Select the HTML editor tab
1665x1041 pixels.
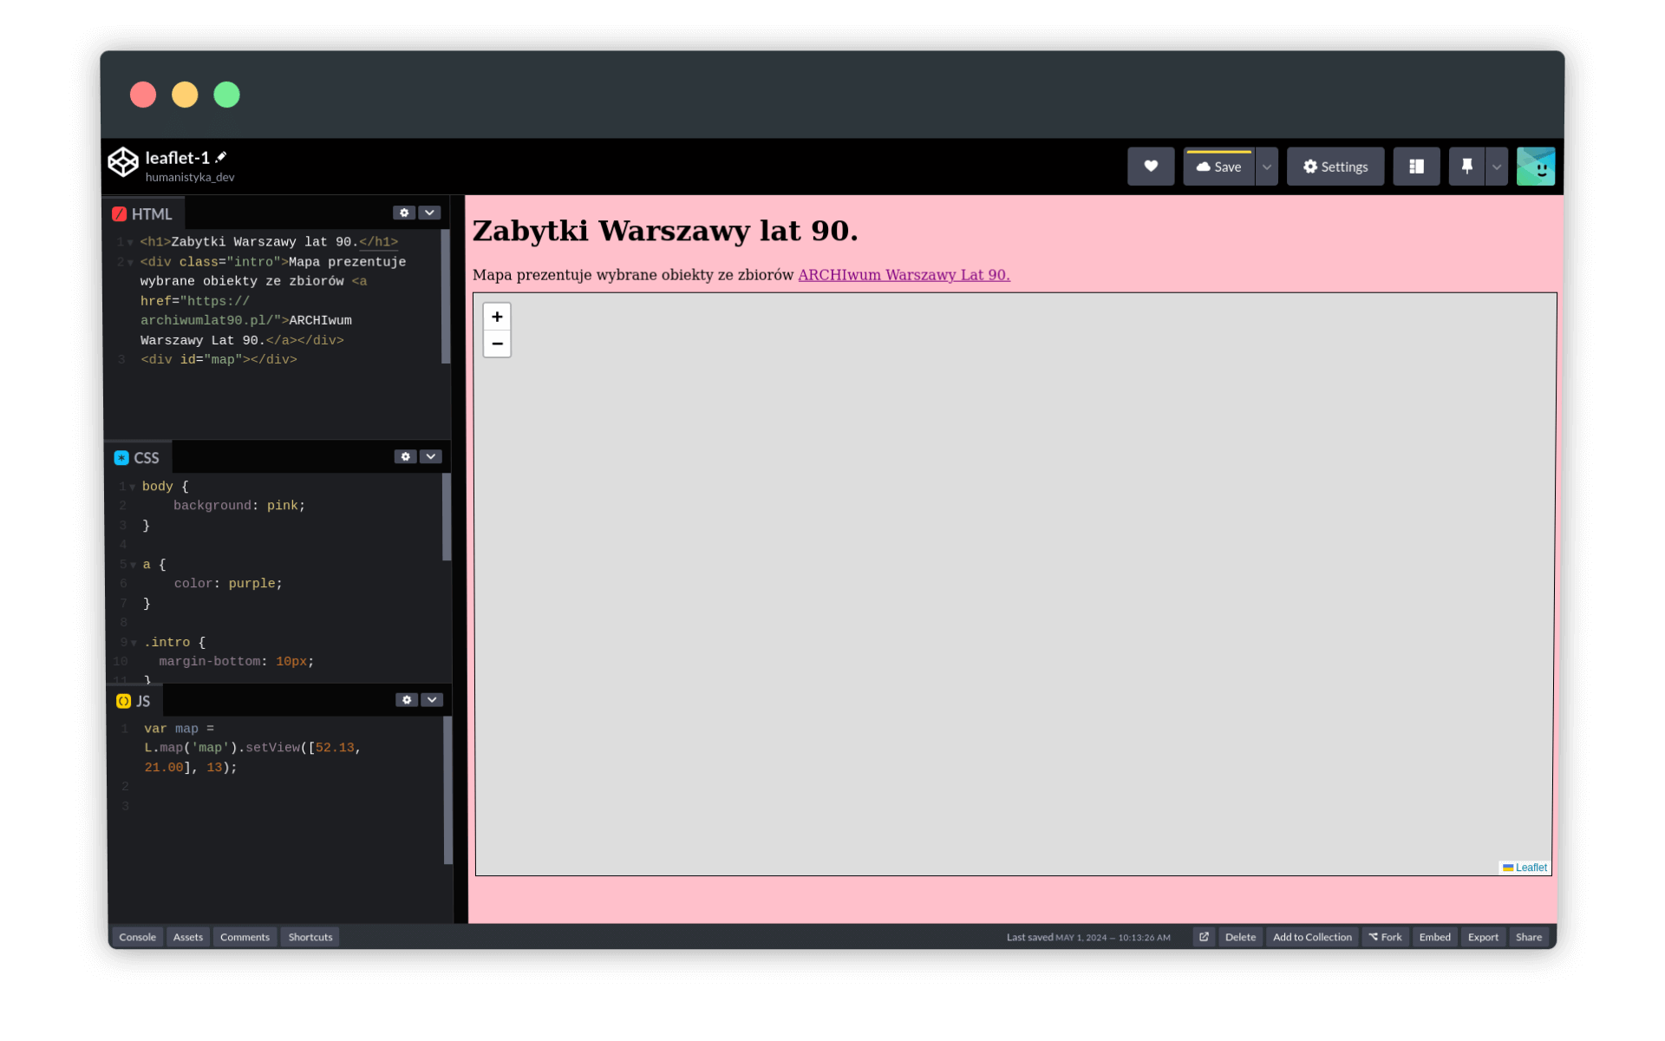(x=143, y=213)
